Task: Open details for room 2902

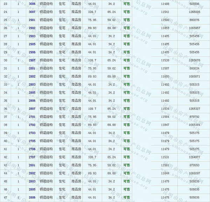Action: coord(32,28)
